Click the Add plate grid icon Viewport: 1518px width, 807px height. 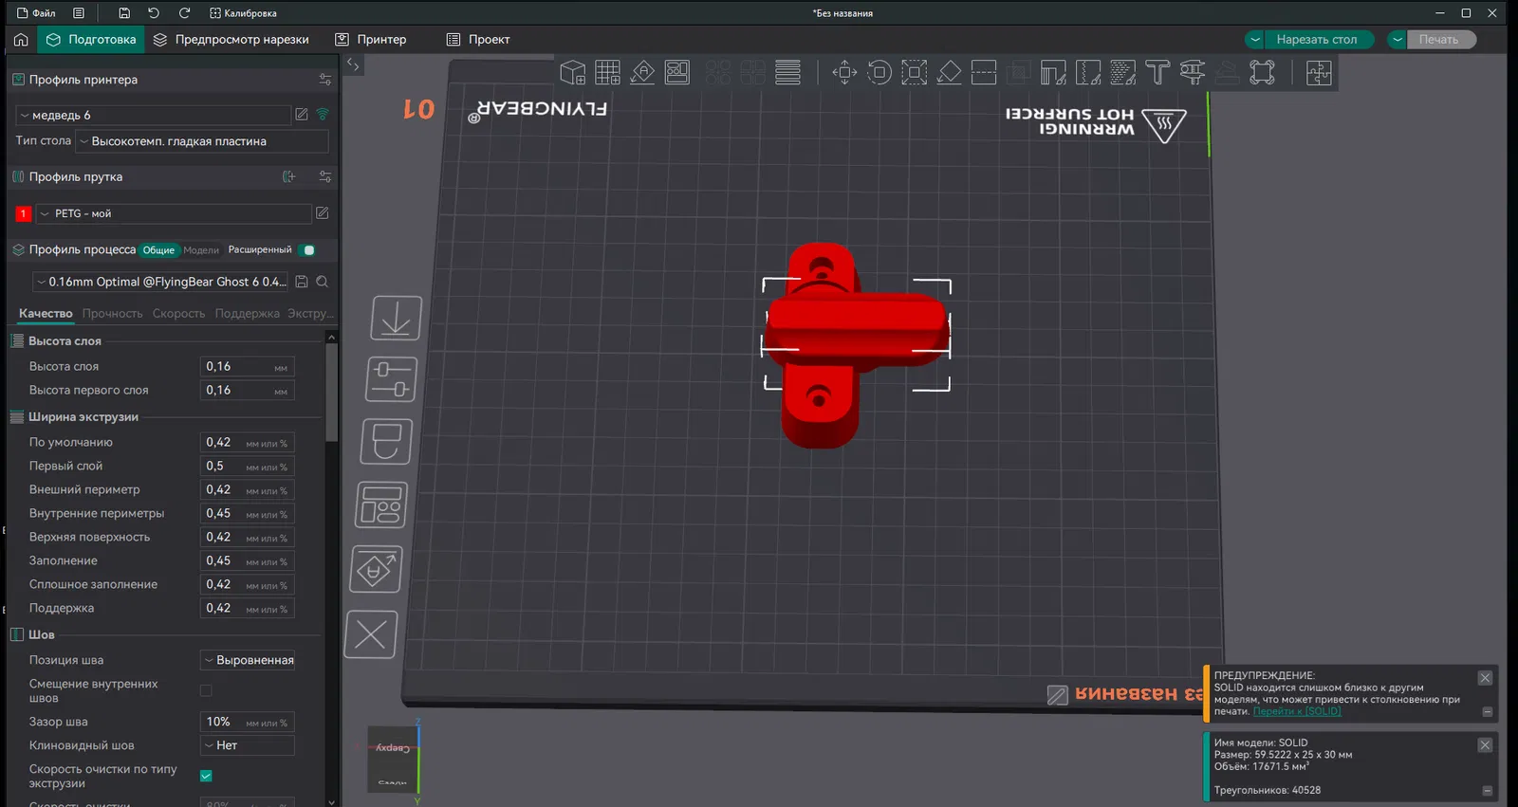pos(607,72)
